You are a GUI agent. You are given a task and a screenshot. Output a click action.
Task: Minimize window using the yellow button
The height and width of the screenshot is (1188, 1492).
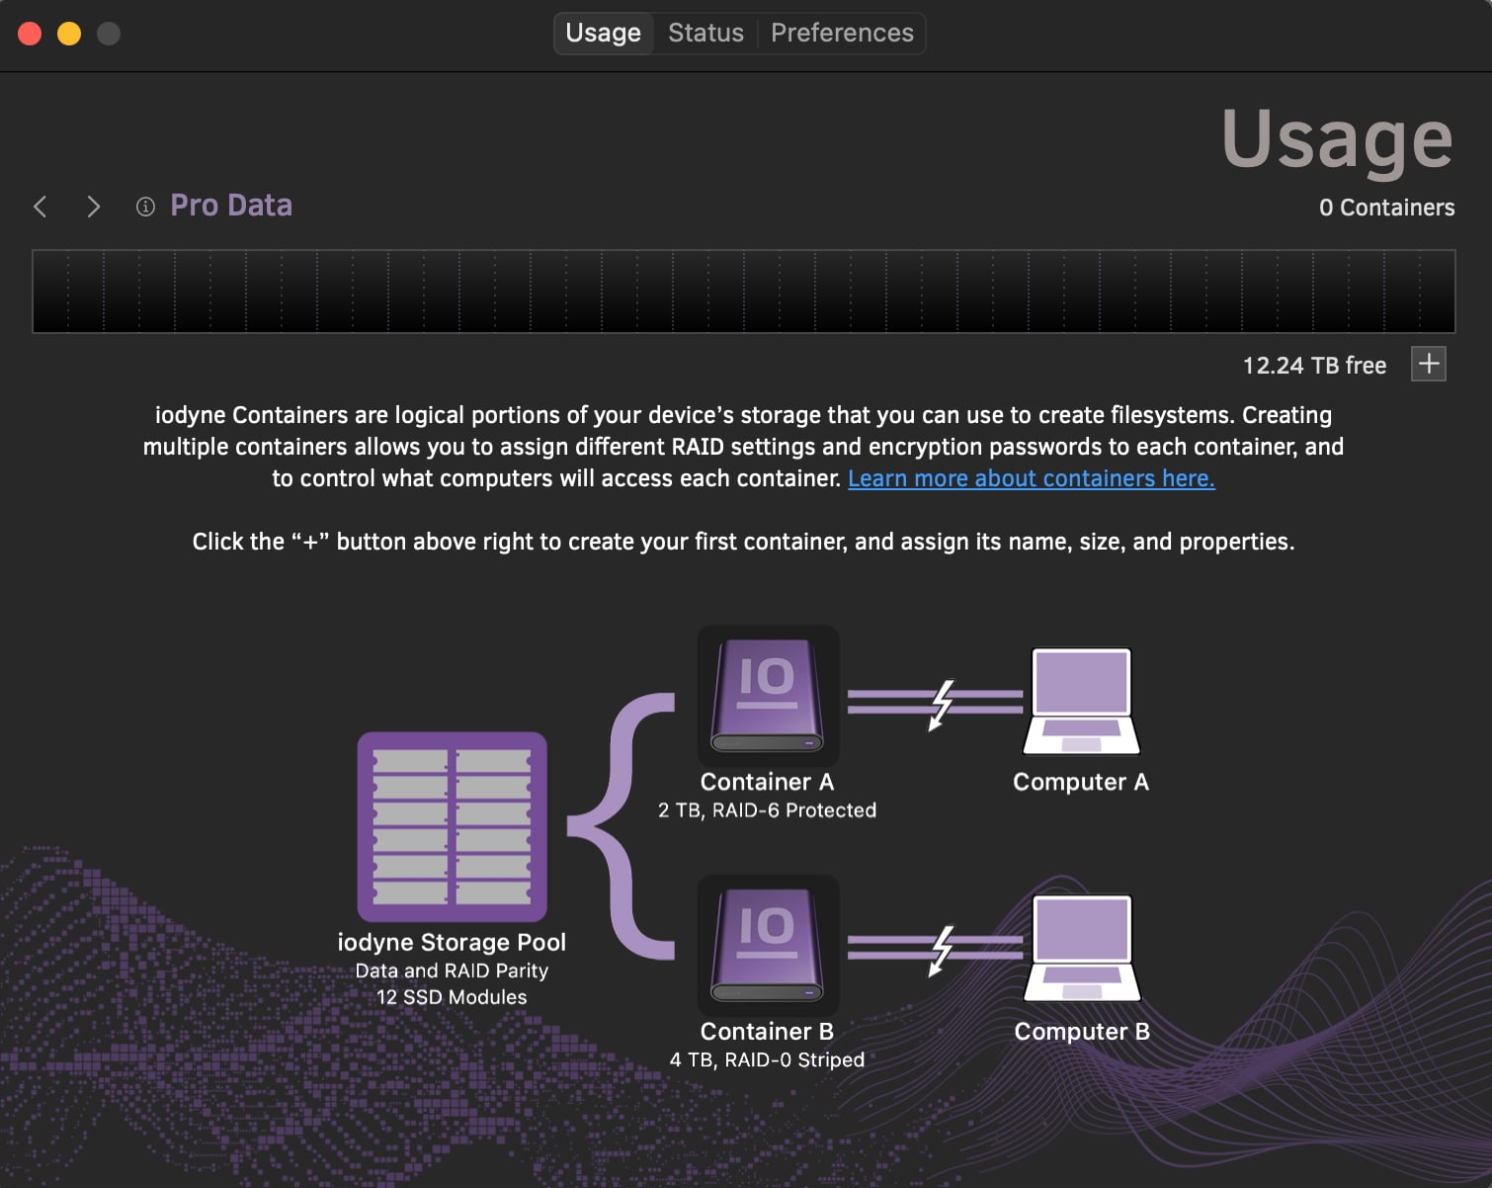pyautogui.click(x=69, y=34)
